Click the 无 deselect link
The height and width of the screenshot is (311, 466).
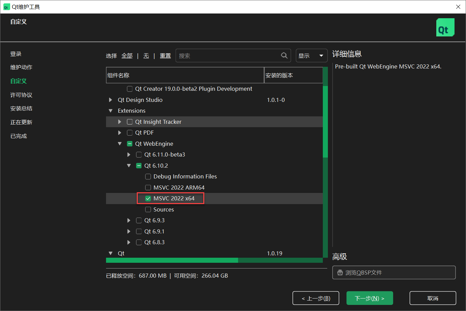coord(146,56)
